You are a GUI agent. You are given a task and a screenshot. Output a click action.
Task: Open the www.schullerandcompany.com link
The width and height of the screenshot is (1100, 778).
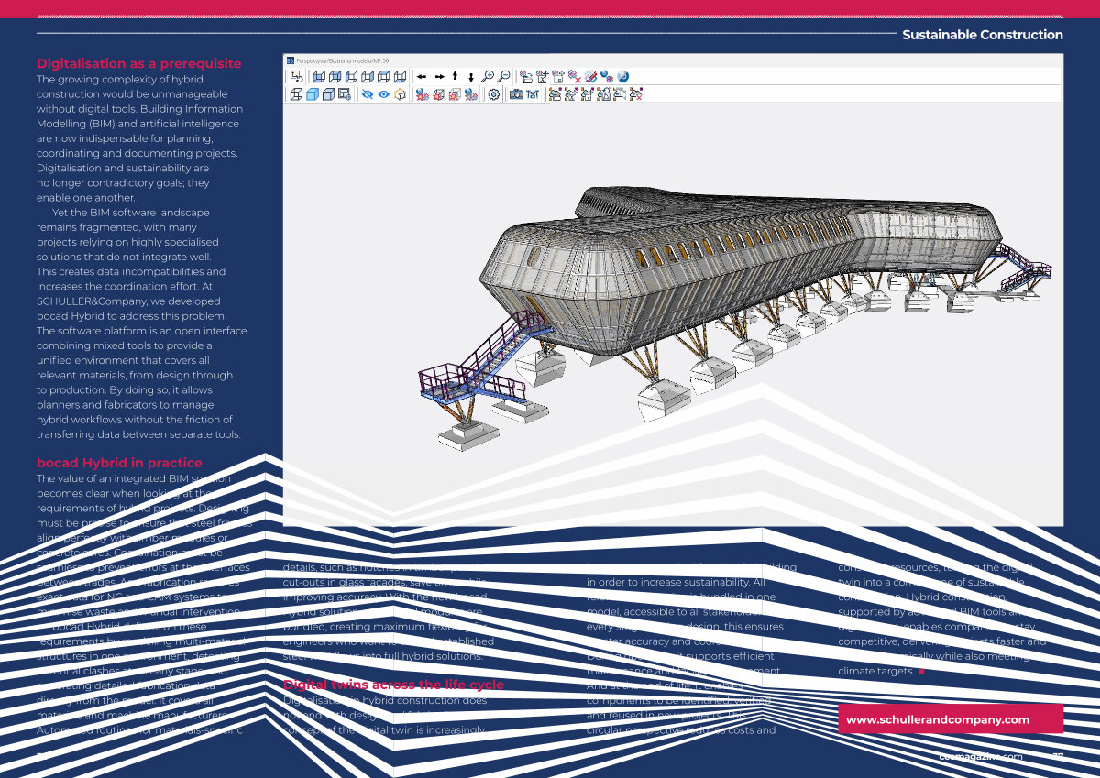click(950, 719)
